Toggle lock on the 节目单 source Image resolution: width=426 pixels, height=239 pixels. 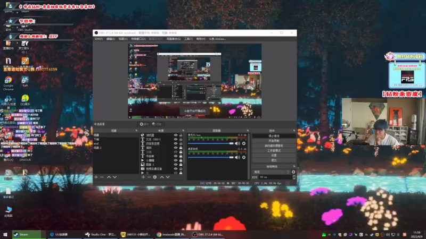181,156
